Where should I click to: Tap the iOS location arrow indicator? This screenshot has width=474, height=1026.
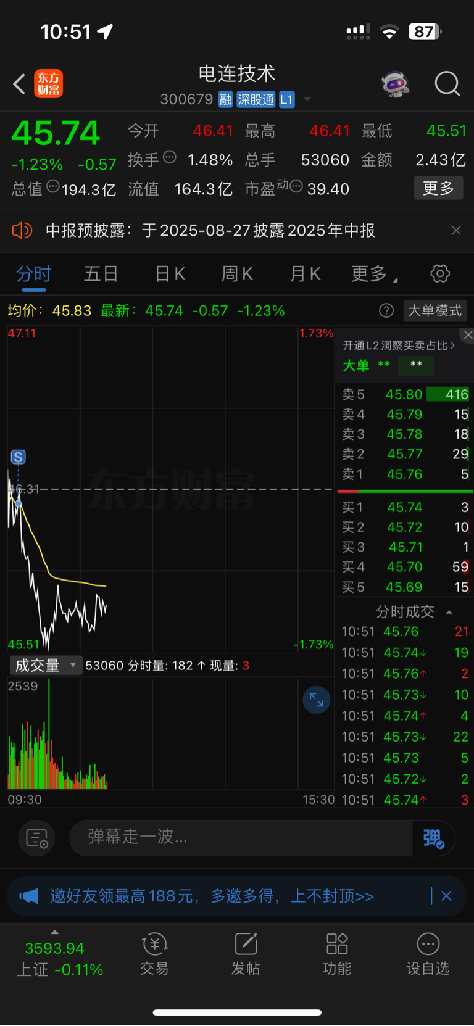(x=106, y=31)
